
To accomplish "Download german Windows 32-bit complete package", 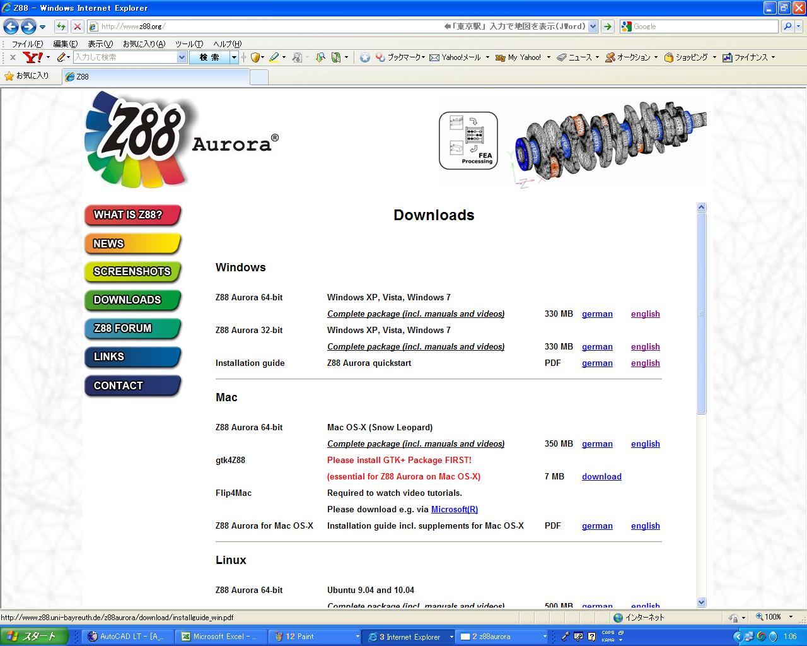I will point(597,346).
